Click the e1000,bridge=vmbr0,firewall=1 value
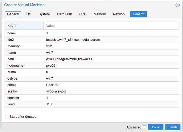This screenshot has width=183, height=132. [x=69, y=59]
